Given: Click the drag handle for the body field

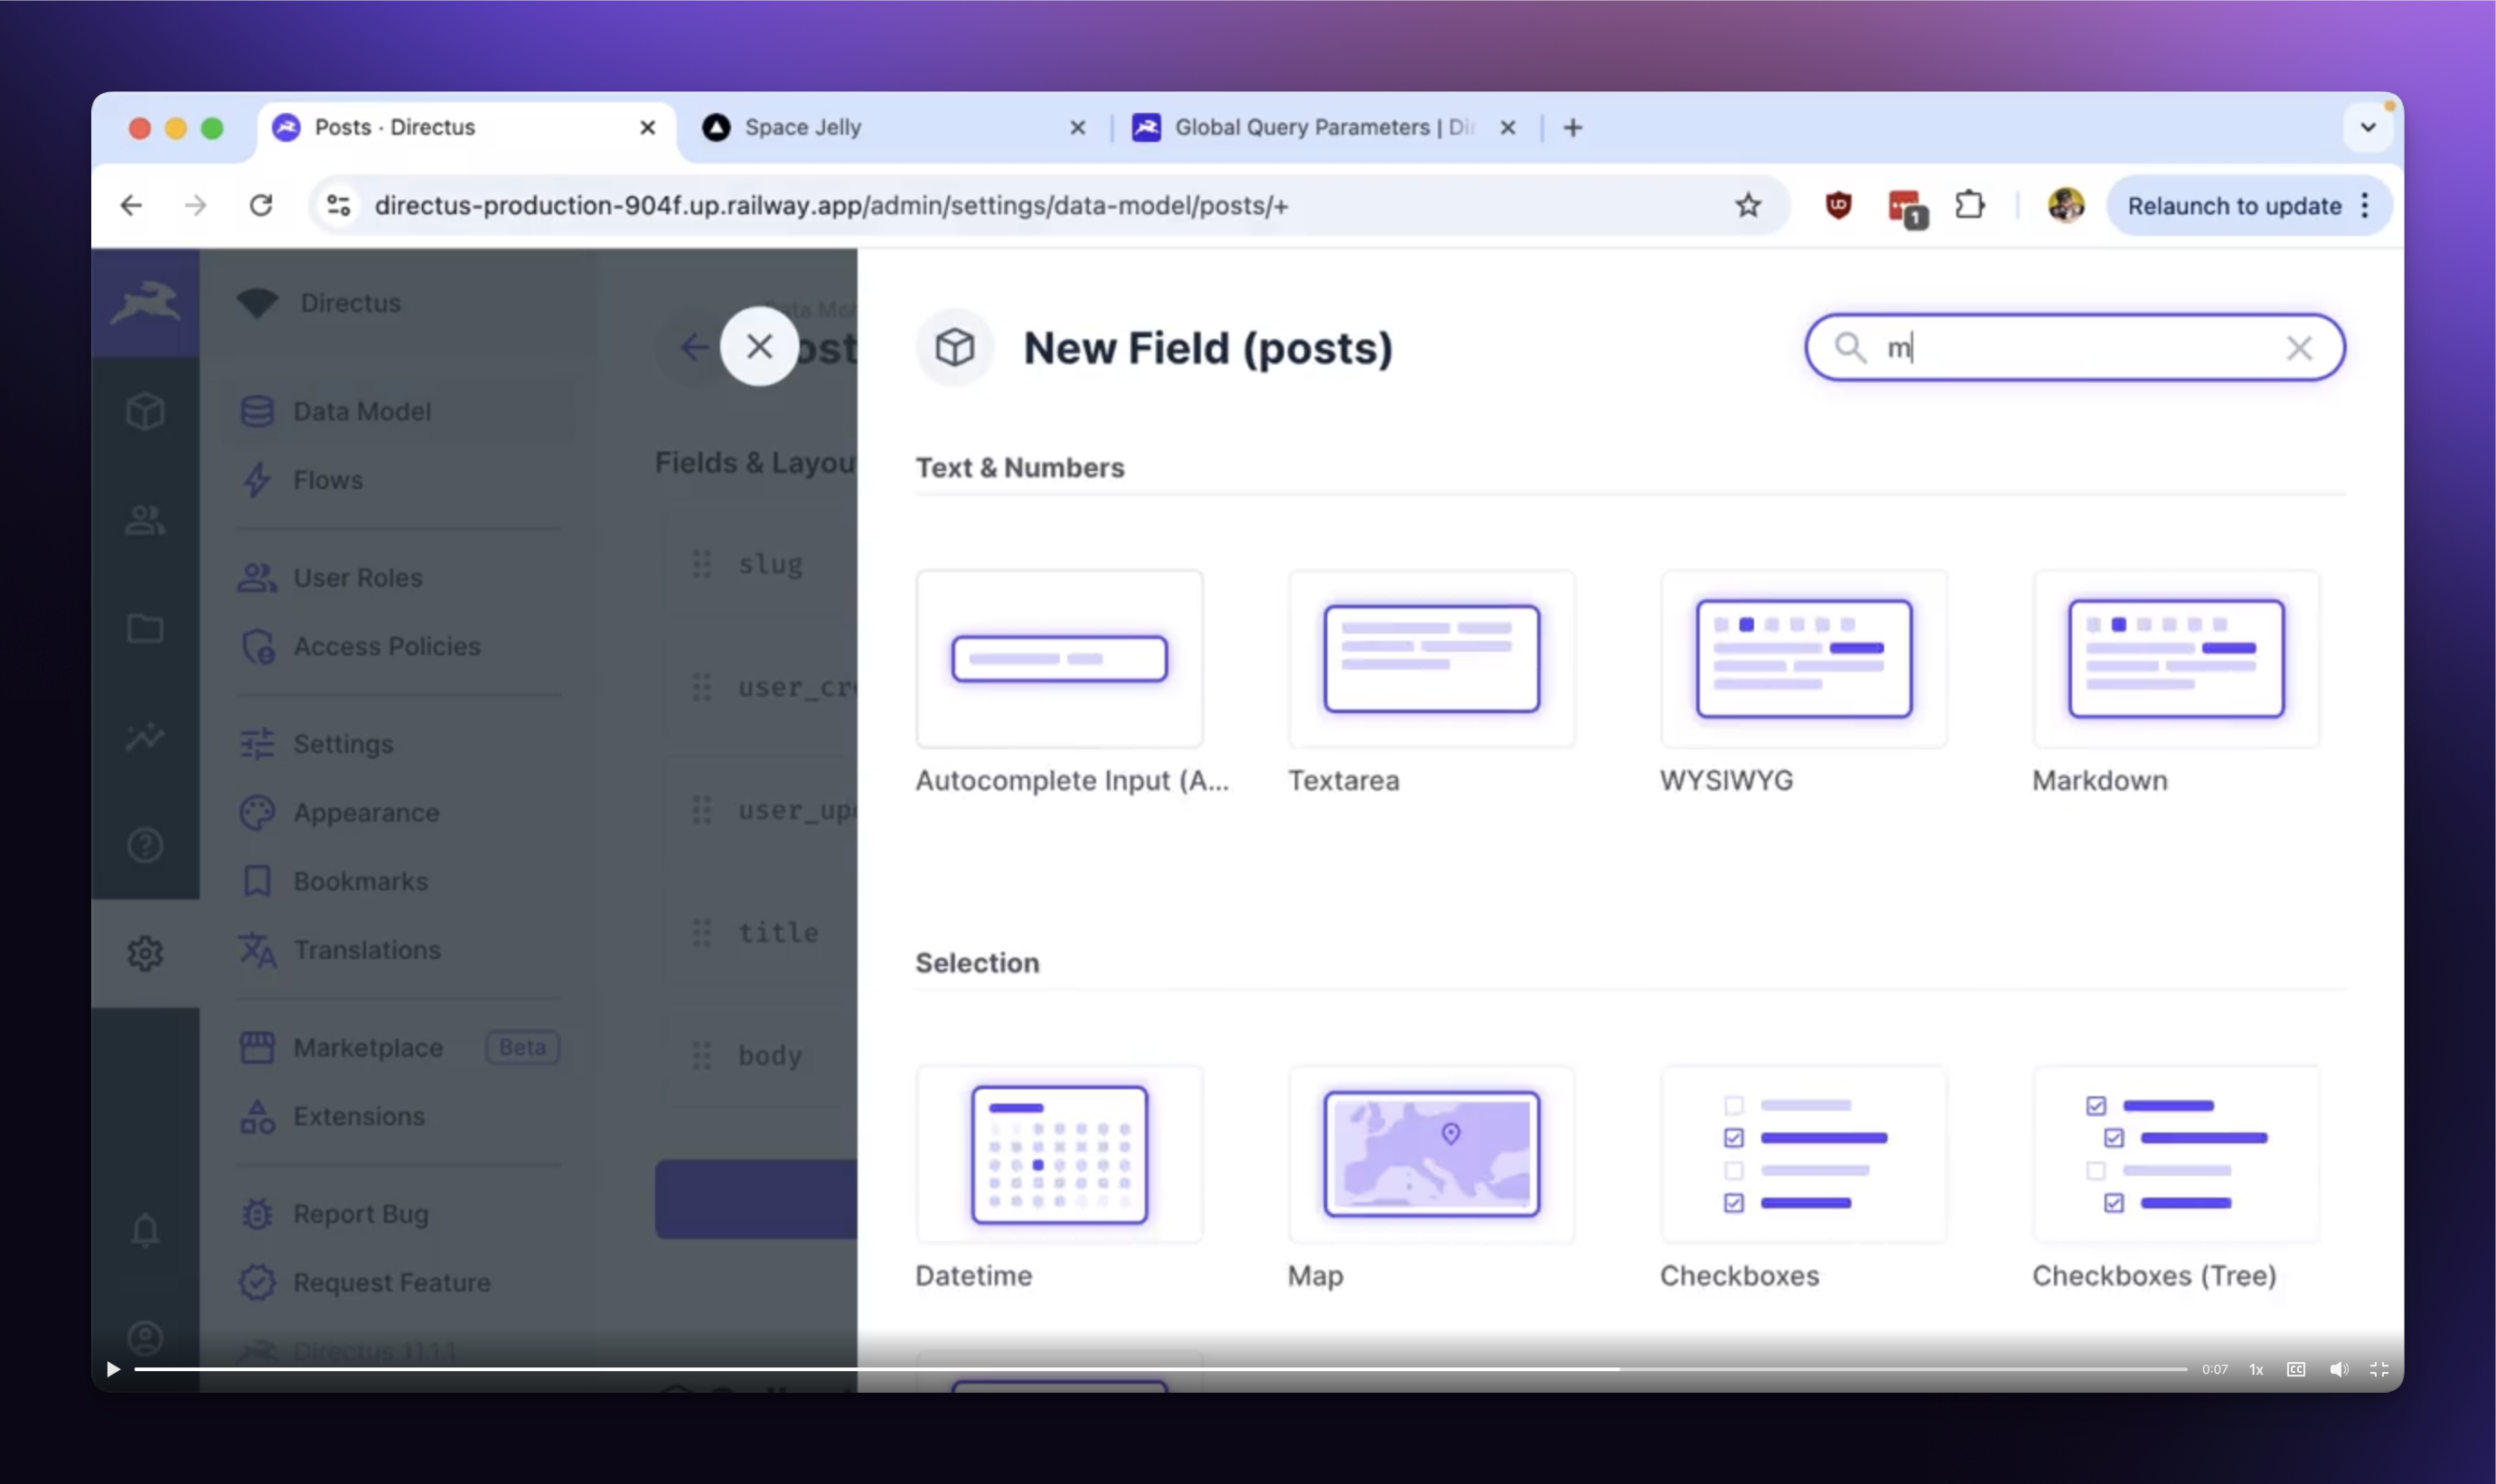Looking at the screenshot, I should [702, 1055].
